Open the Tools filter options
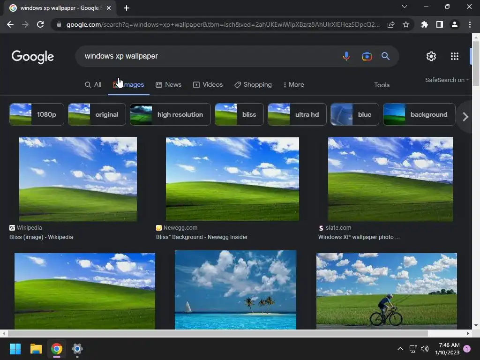This screenshot has height=360, width=480. (382, 85)
